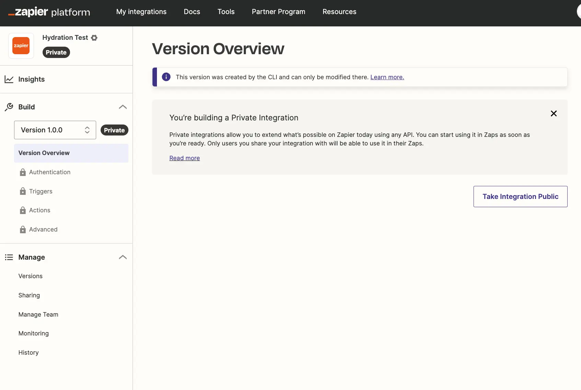Screen dimensions: 581x390
Task: Open the Hydration Test app thumbnail
Action: tap(21, 46)
